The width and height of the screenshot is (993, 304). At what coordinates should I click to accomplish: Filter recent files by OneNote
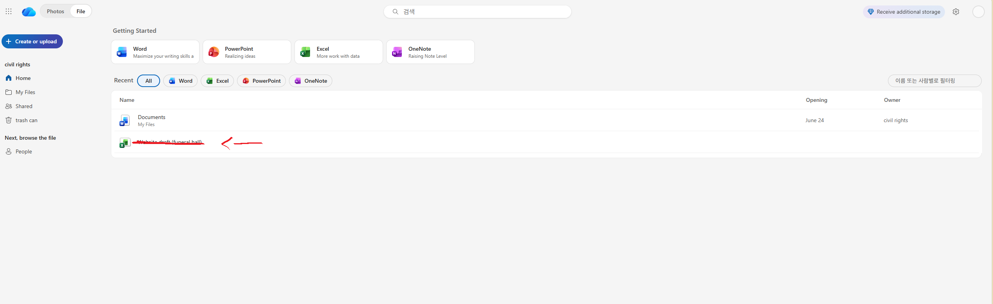point(310,81)
